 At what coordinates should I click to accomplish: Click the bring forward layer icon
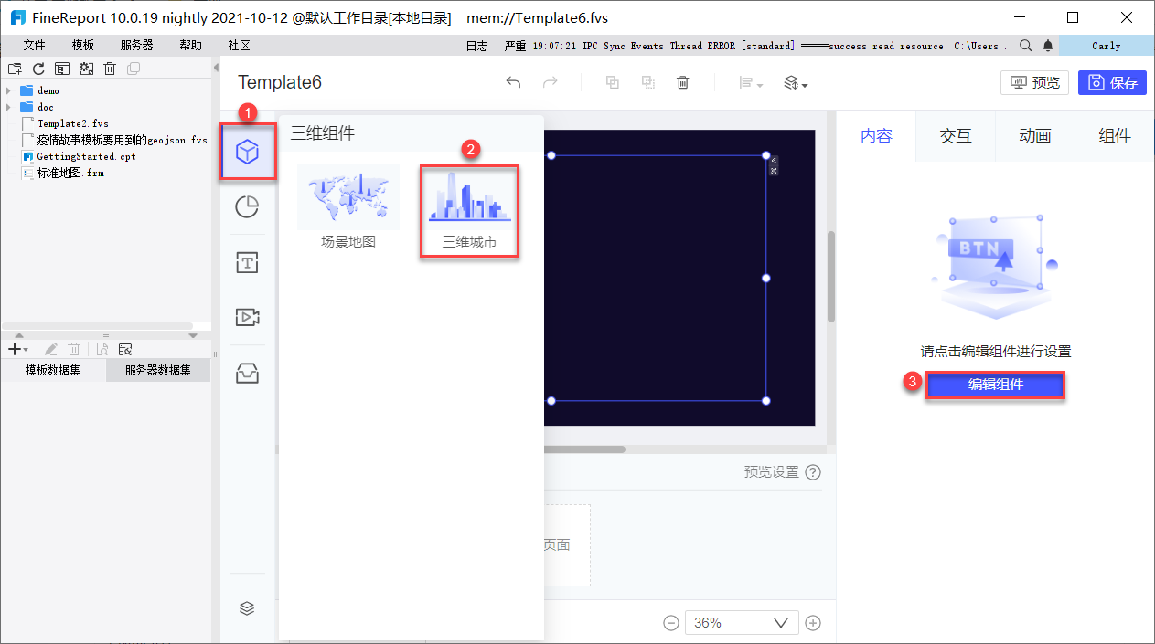click(x=613, y=83)
